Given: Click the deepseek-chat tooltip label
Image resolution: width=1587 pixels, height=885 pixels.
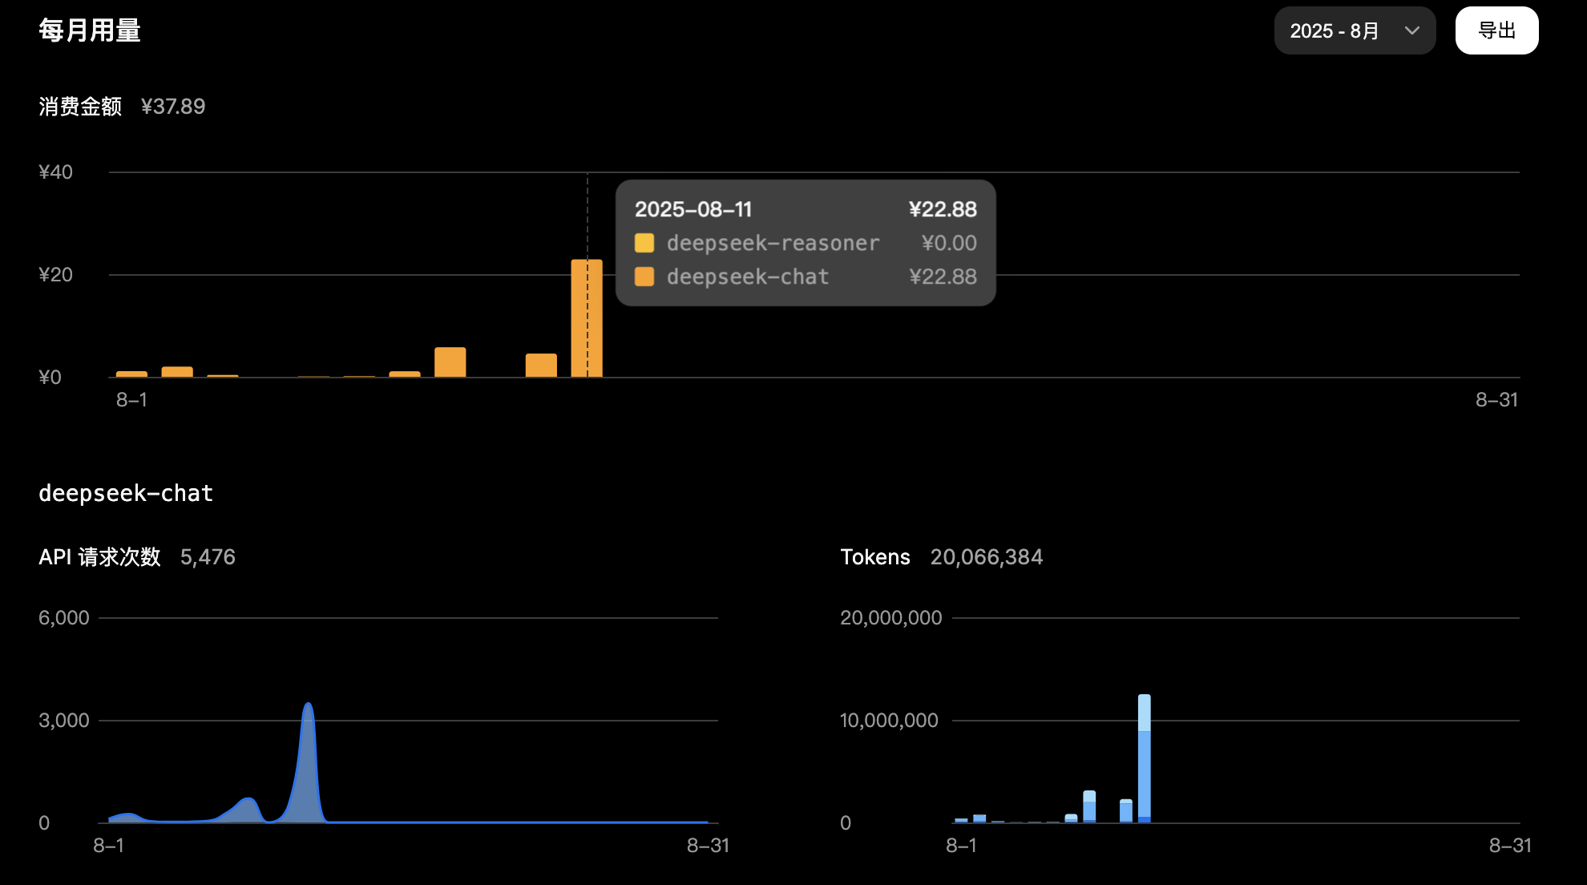Looking at the screenshot, I should pos(748,277).
